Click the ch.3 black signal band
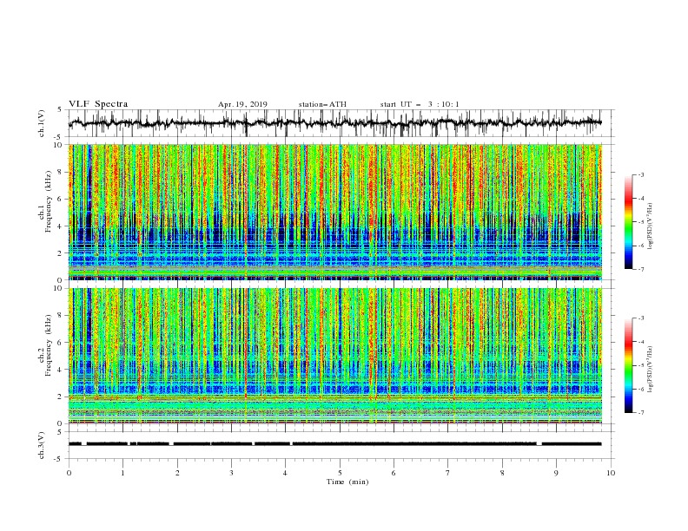The height and width of the screenshot is (531, 688). coord(335,444)
